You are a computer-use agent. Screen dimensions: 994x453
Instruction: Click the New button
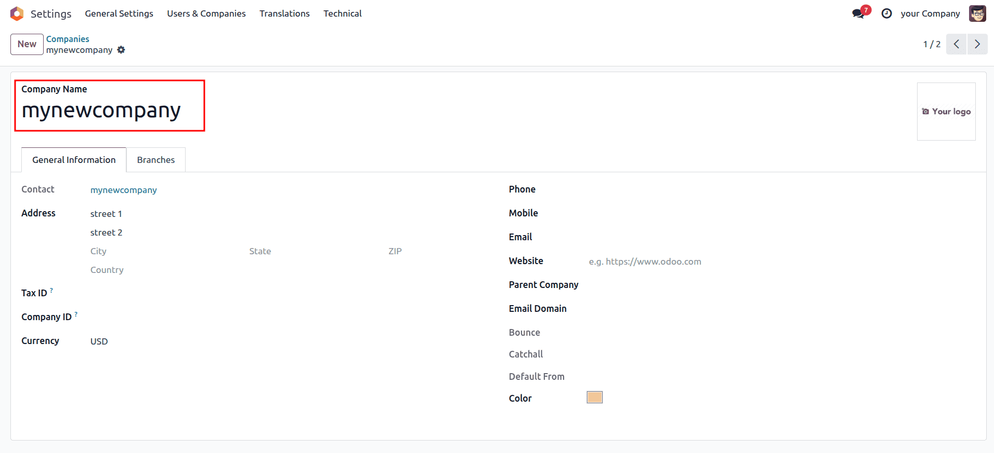point(27,44)
